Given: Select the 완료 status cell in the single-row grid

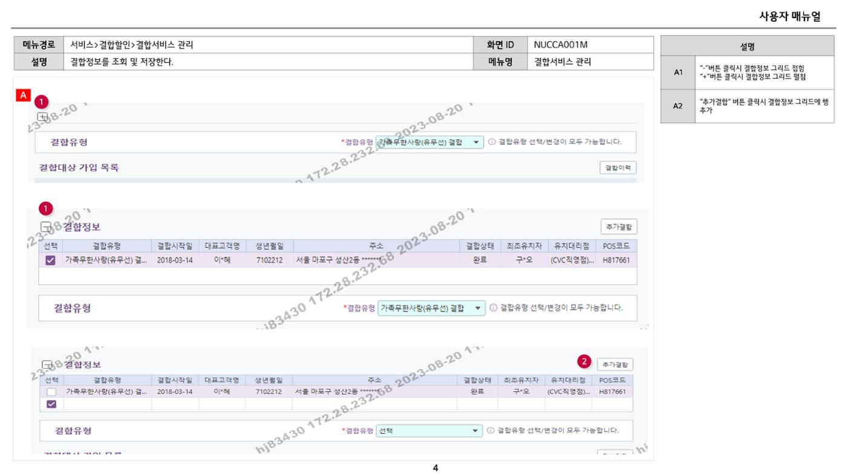Looking at the screenshot, I should (x=480, y=260).
